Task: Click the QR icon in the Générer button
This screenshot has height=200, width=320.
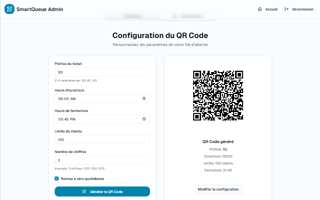Action: click(x=84, y=191)
